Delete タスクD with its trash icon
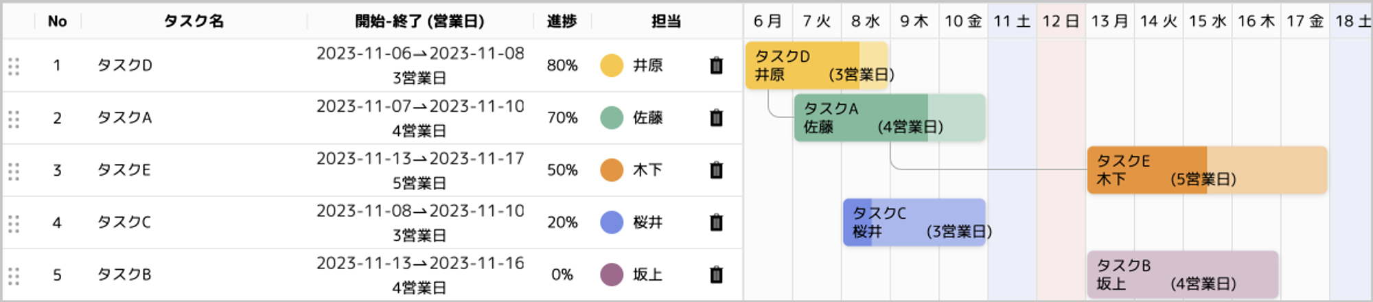Screen dimensions: 1373x302 pyautogui.click(x=716, y=65)
